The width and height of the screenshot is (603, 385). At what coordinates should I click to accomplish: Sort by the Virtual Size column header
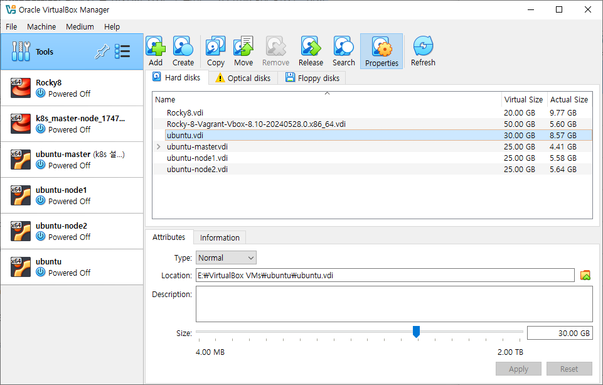(523, 99)
